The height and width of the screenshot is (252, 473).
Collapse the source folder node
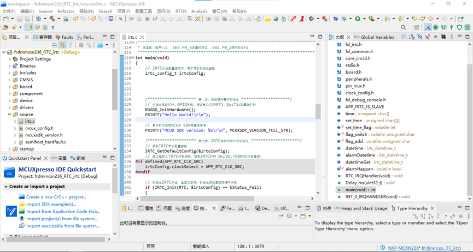9,115
